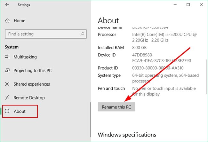Click the Product ID value 00330-80000-00000-AA310

tap(158, 68)
